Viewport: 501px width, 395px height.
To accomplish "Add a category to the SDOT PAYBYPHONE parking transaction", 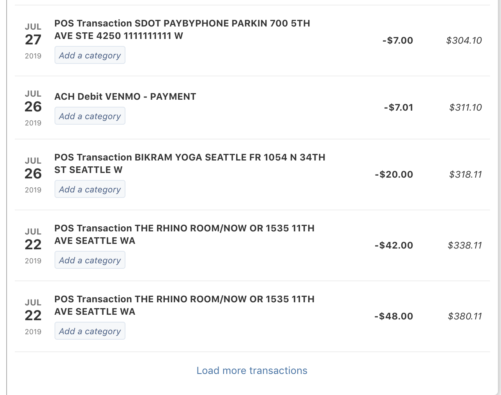I will (x=90, y=55).
